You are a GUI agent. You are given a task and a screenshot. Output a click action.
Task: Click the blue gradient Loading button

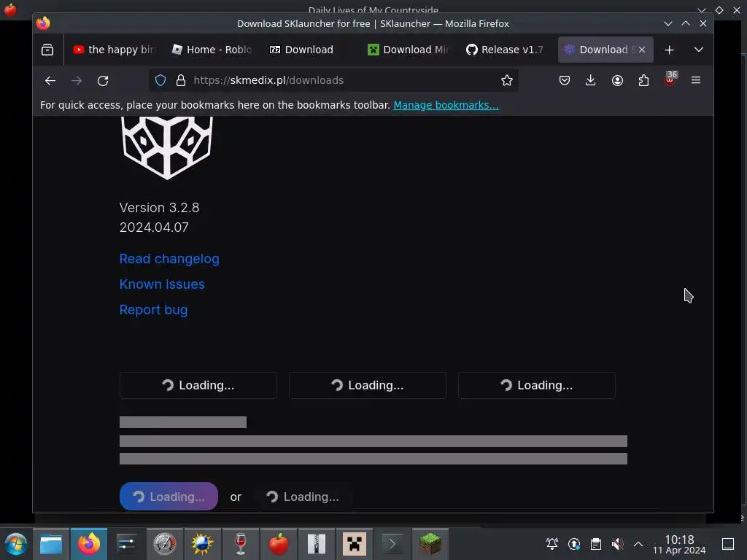pyautogui.click(x=169, y=496)
